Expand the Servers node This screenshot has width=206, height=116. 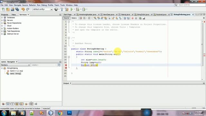pos(2,20)
